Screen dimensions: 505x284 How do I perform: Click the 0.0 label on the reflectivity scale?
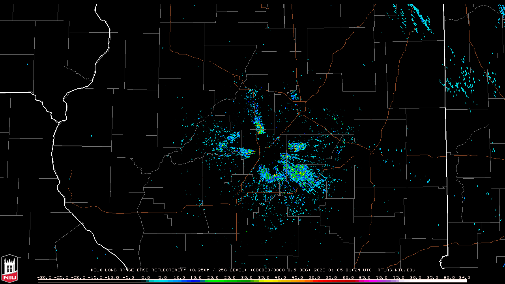click(146, 277)
